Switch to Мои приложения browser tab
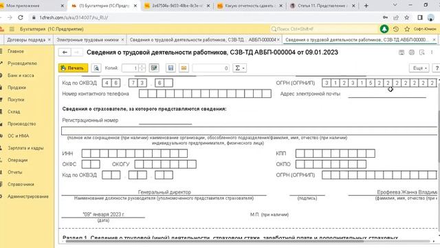This screenshot has width=440, height=248. coord(32,6)
